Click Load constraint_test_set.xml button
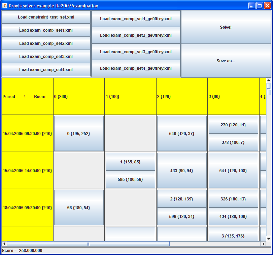273x255 pixels. pos(46,17)
